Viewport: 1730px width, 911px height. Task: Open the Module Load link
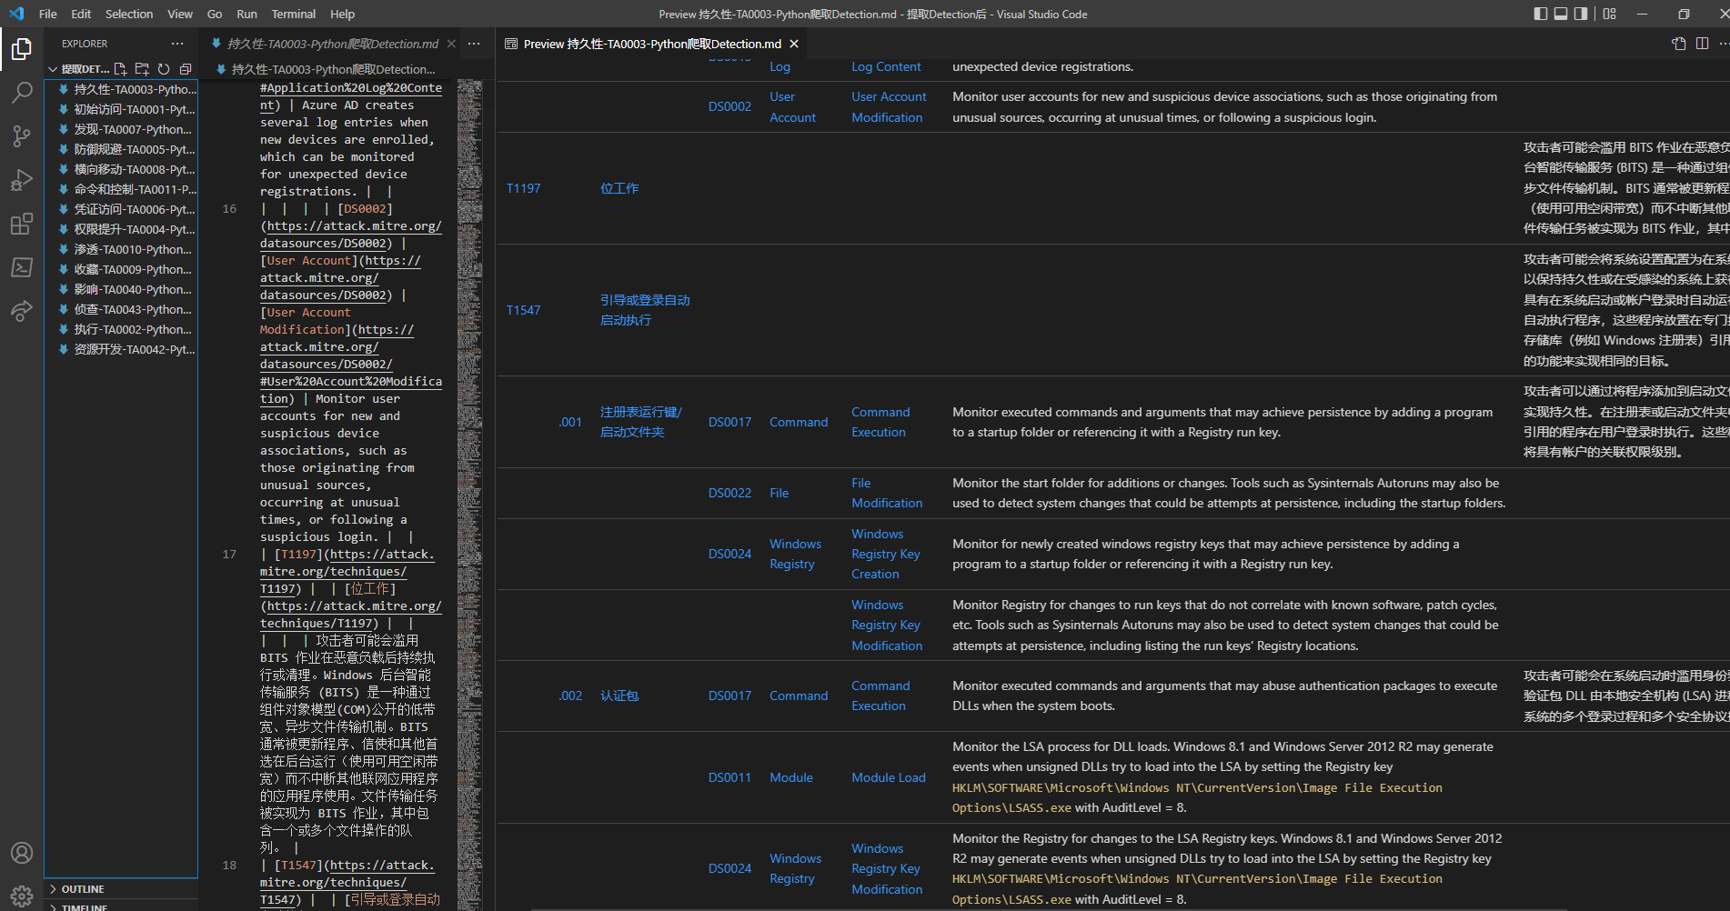pos(889,777)
